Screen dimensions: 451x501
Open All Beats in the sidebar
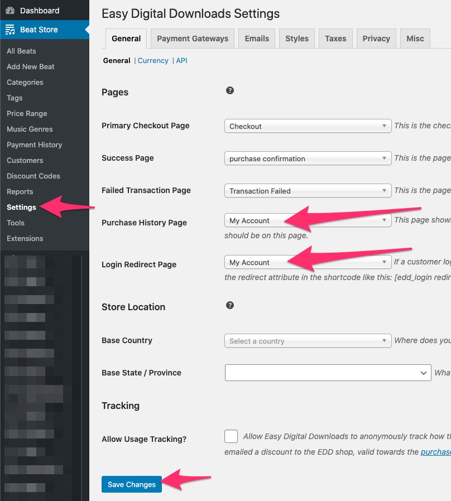tap(21, 51)
